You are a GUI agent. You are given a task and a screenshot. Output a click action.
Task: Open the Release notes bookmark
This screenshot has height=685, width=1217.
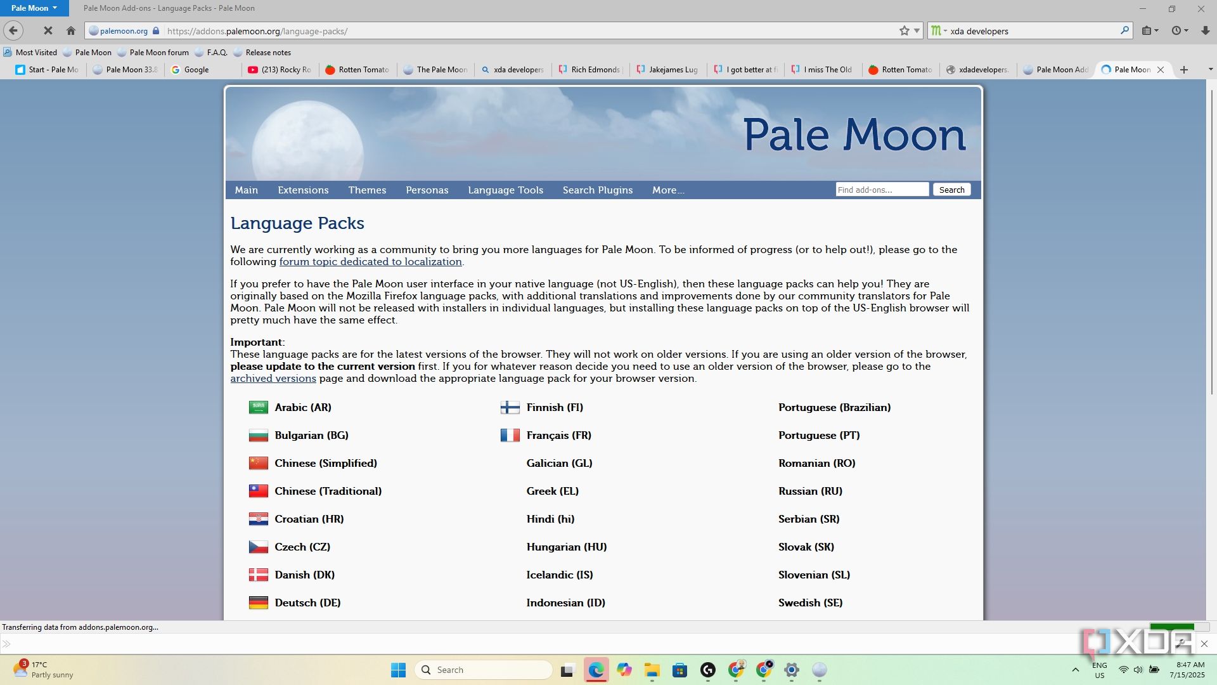tap(262, 53)
